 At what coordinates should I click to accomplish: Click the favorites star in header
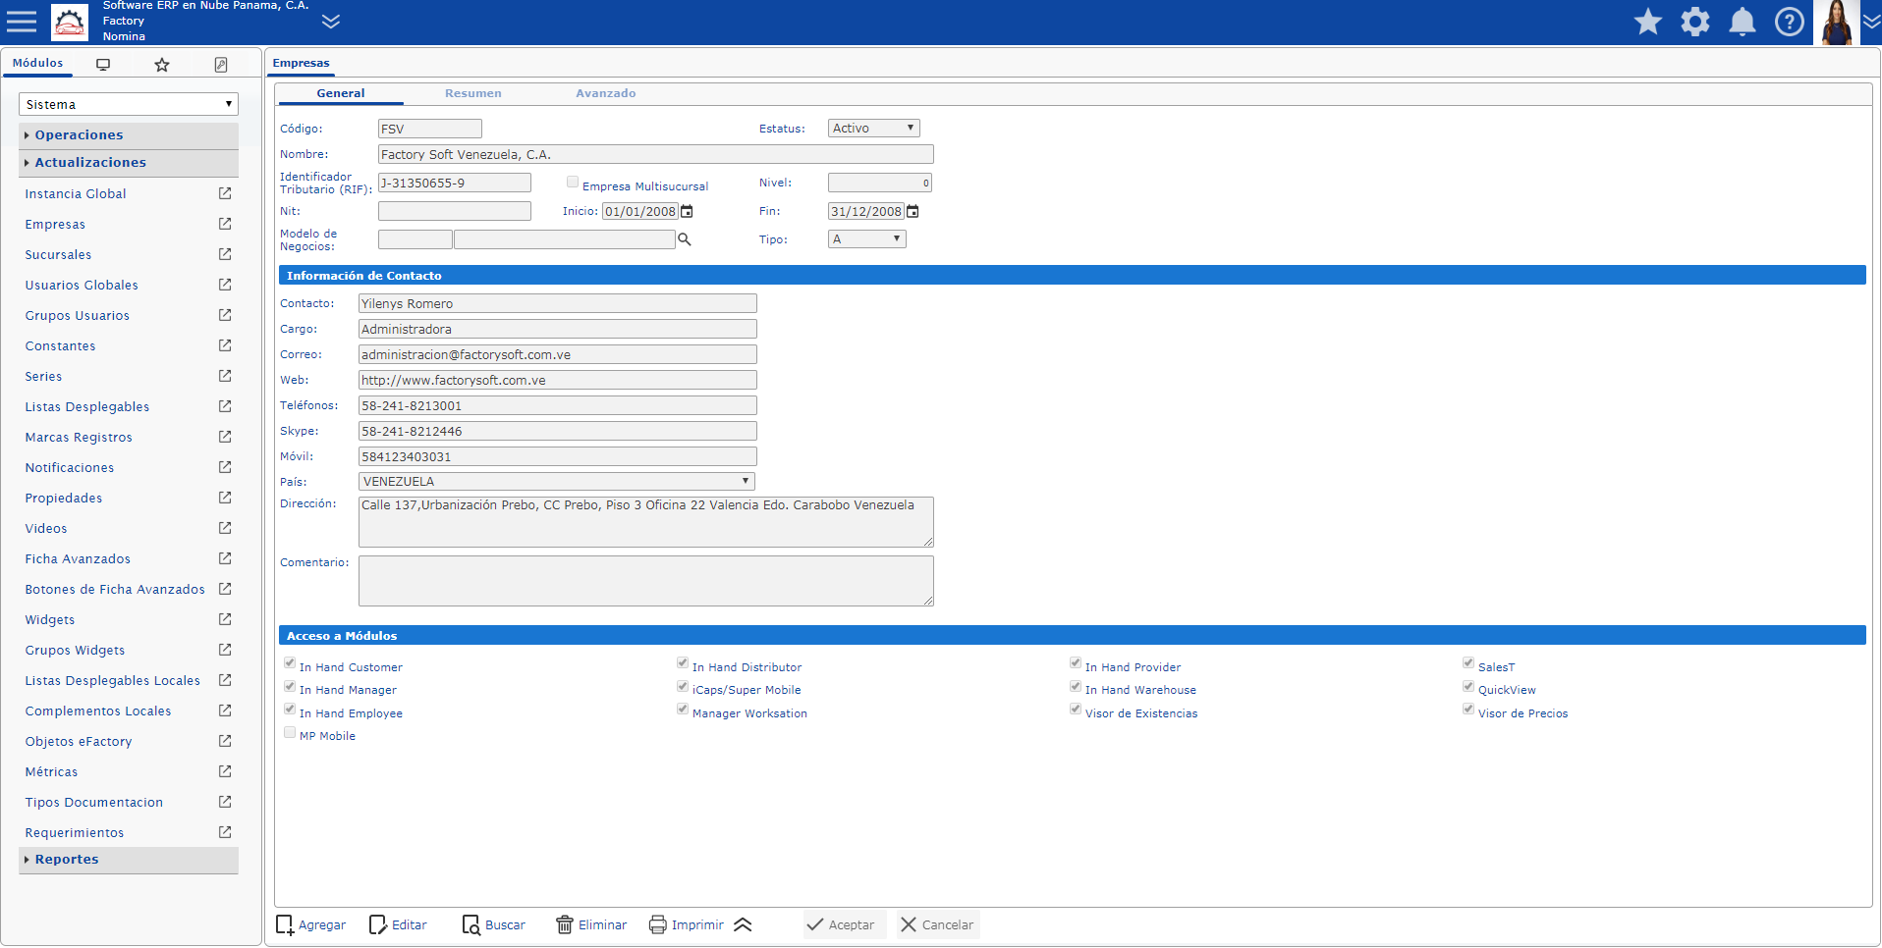point(1647,22)
